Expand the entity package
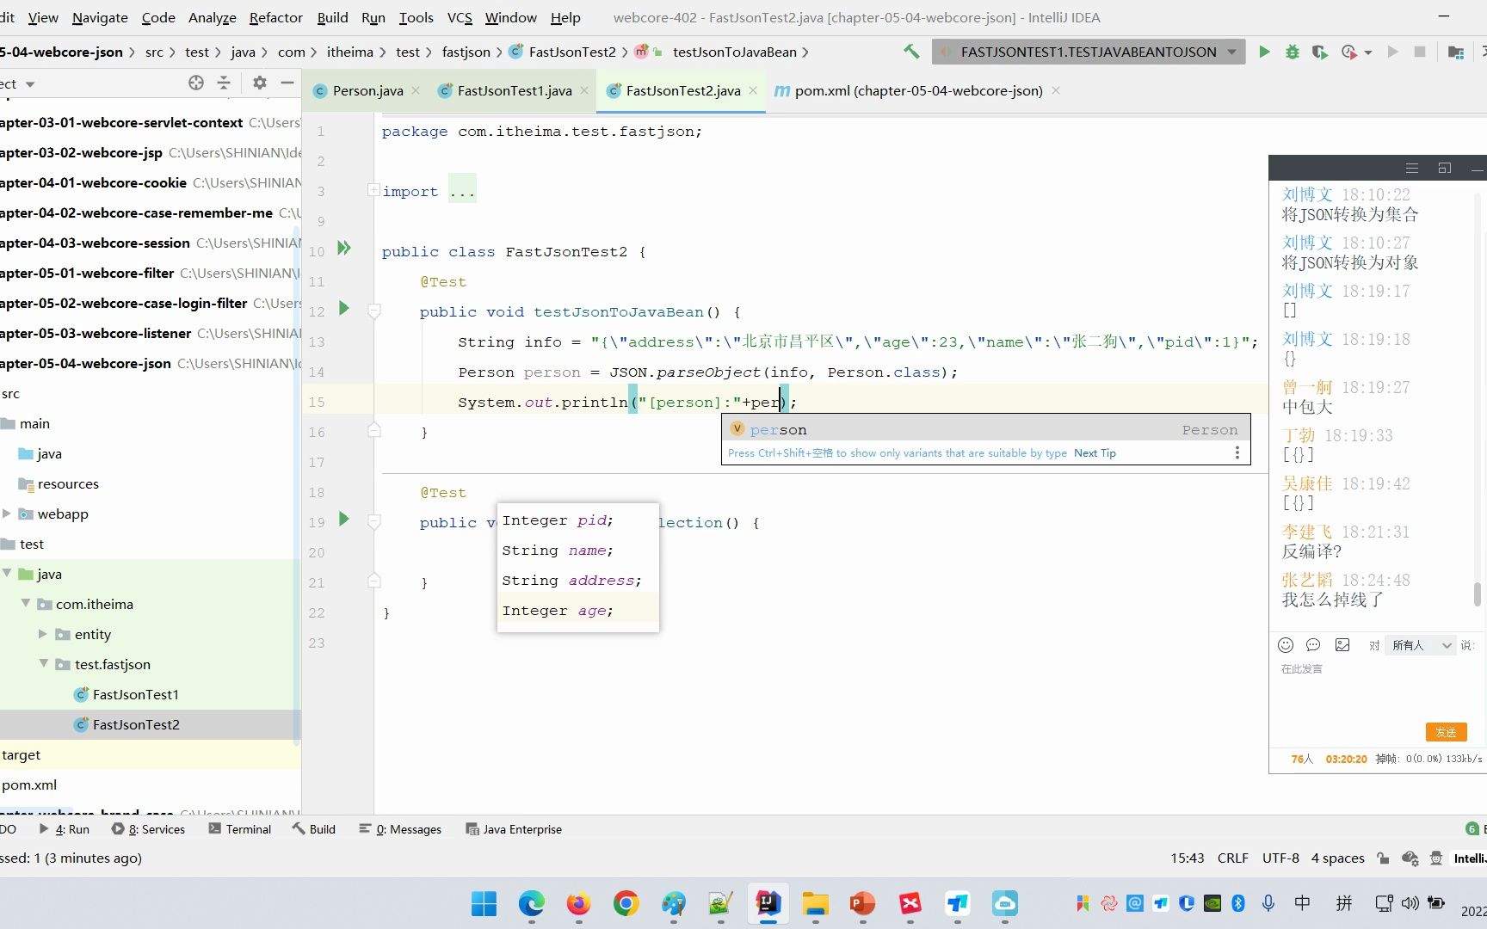1487x929 pixels. [43, 634]
